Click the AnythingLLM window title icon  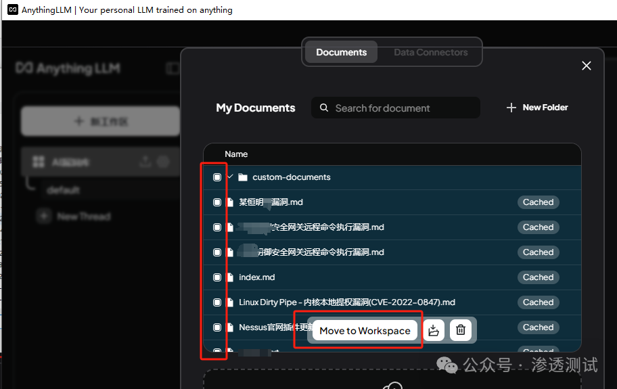13,9
